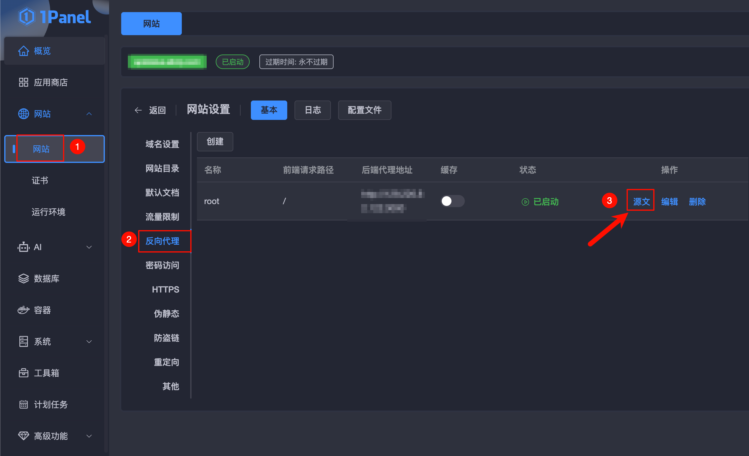Open the 数据库 database icon
The image size is (749, 456).
24,279
